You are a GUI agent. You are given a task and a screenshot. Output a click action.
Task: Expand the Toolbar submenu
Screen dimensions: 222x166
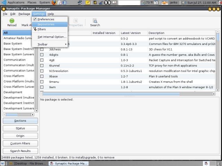pyautogui.click(x=50, y=44)
